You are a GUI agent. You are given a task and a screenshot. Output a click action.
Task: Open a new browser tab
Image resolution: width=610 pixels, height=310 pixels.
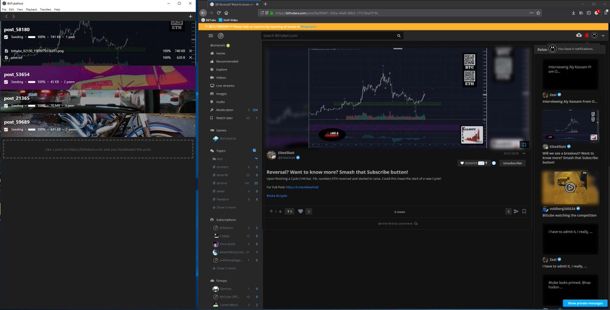click(x=265, y=4)
